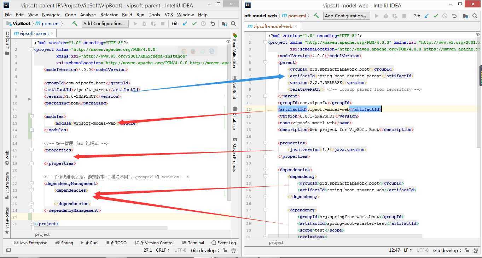
Task: Open 9: Version Control tool window
Action: coord(154,243)
